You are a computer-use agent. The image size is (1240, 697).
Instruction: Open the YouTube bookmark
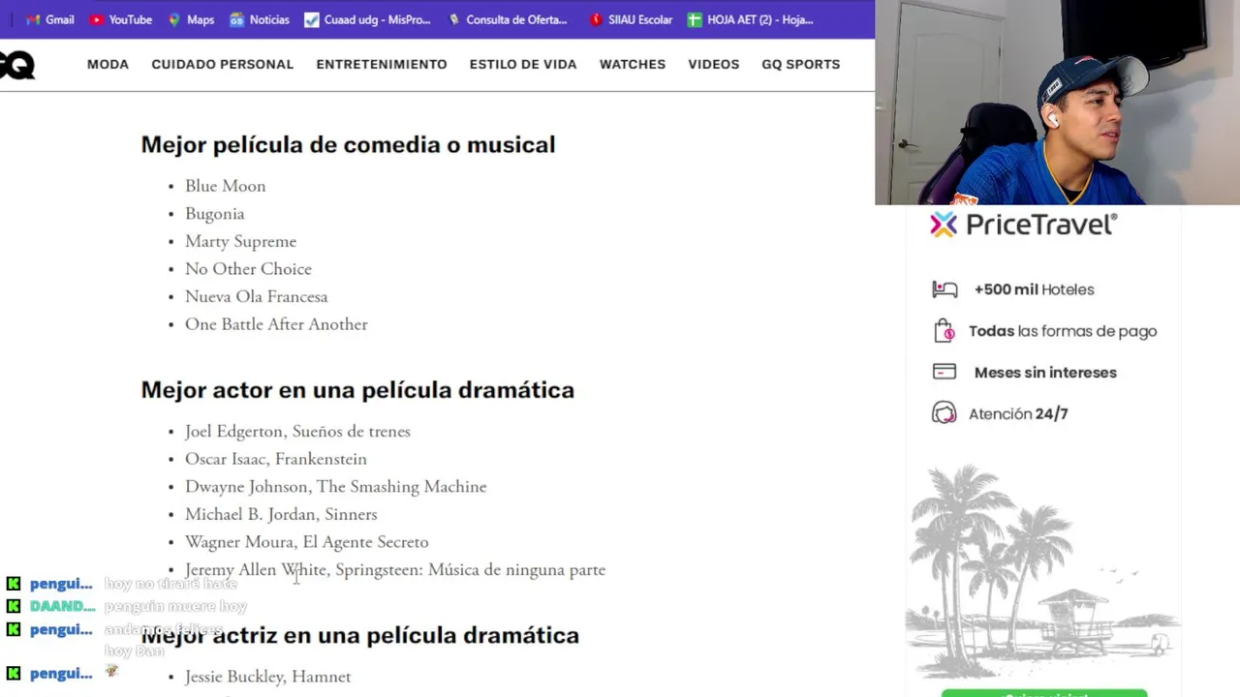pyautogui.click(x=120, y=19)
